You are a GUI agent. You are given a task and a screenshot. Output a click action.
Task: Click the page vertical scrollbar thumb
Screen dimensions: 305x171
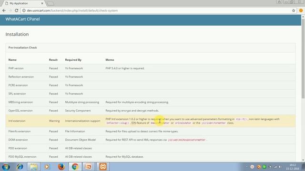click(x=303, y=58)
